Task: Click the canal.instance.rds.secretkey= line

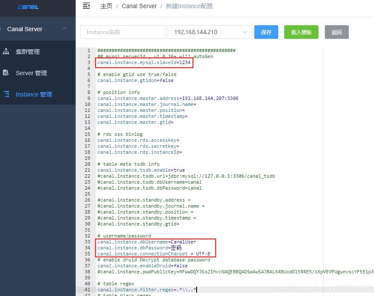Action: 138,146
